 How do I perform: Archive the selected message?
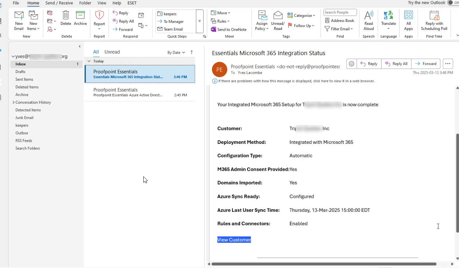pyautogui.click(x=80, y=18)
